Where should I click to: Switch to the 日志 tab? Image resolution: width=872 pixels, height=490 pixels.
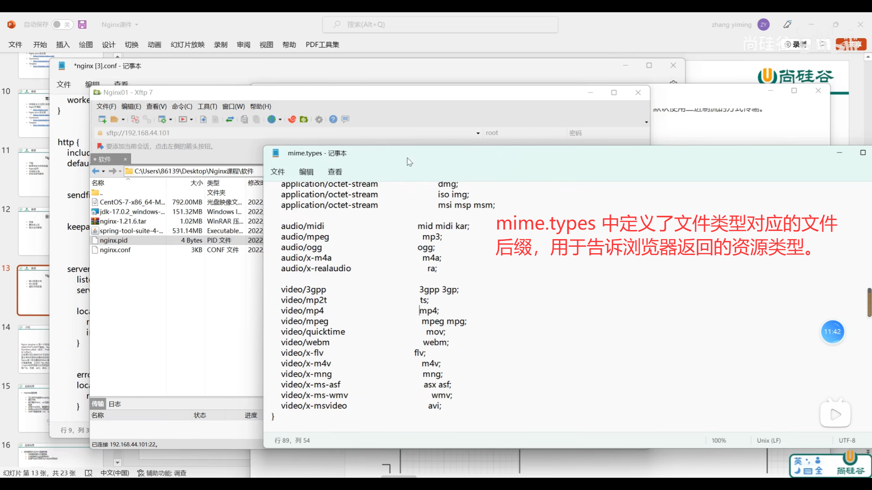click(x=114, y=404)
